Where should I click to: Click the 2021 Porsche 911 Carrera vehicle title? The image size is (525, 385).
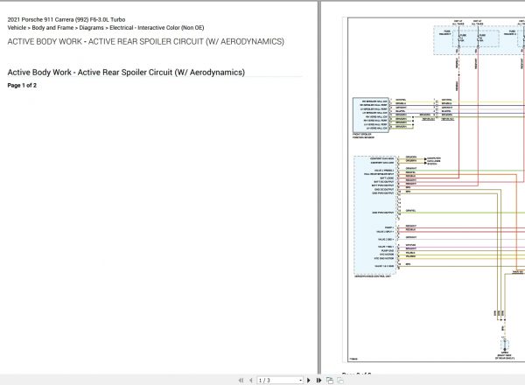coord(66,19)
